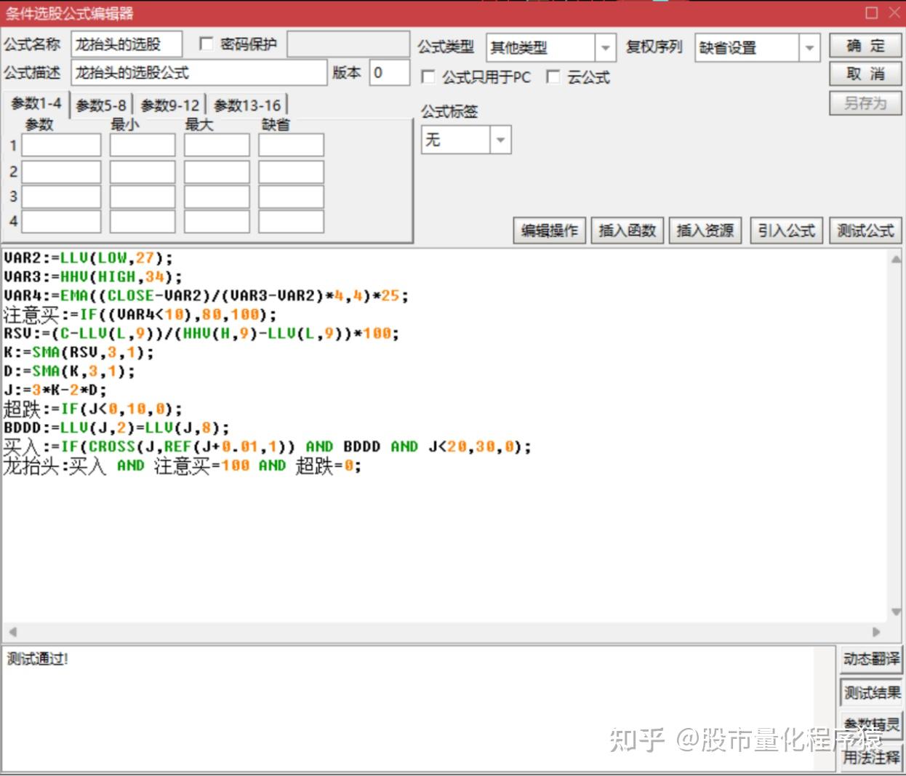The width and height of the screenshot is (906, 776).
Task: Click the K:=SMA(RSV,3,1); code line
Action: (x=79, y=353)
